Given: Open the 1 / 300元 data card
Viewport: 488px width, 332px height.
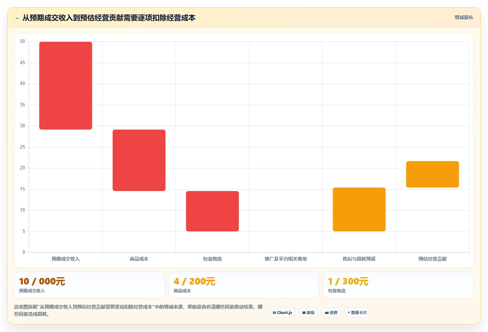Looking at the screenshot, I should 398,285.
